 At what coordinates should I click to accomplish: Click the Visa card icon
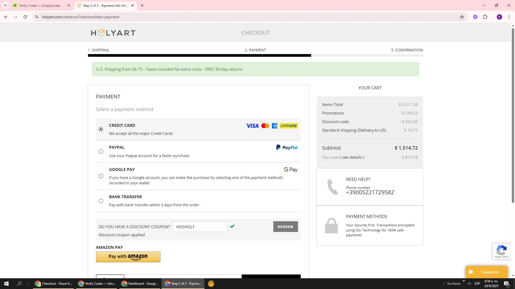click(252, 126)
